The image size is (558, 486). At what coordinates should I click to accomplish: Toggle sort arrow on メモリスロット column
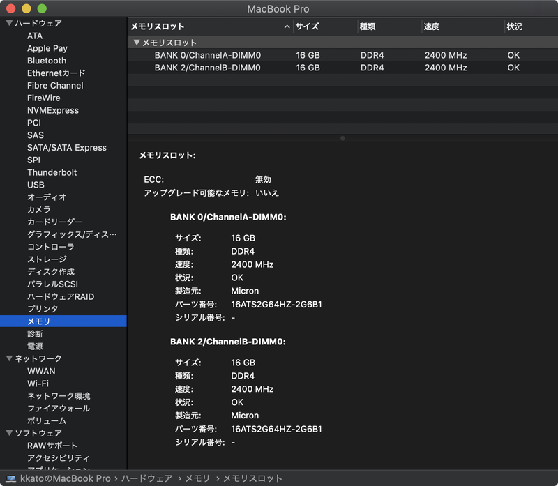pos(287,26)
